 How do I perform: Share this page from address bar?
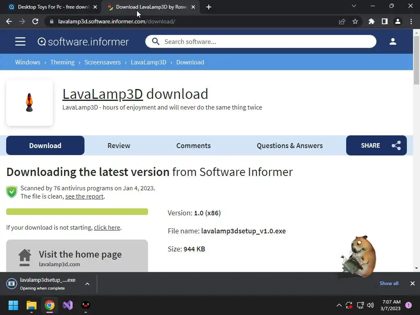click(342, 21)
